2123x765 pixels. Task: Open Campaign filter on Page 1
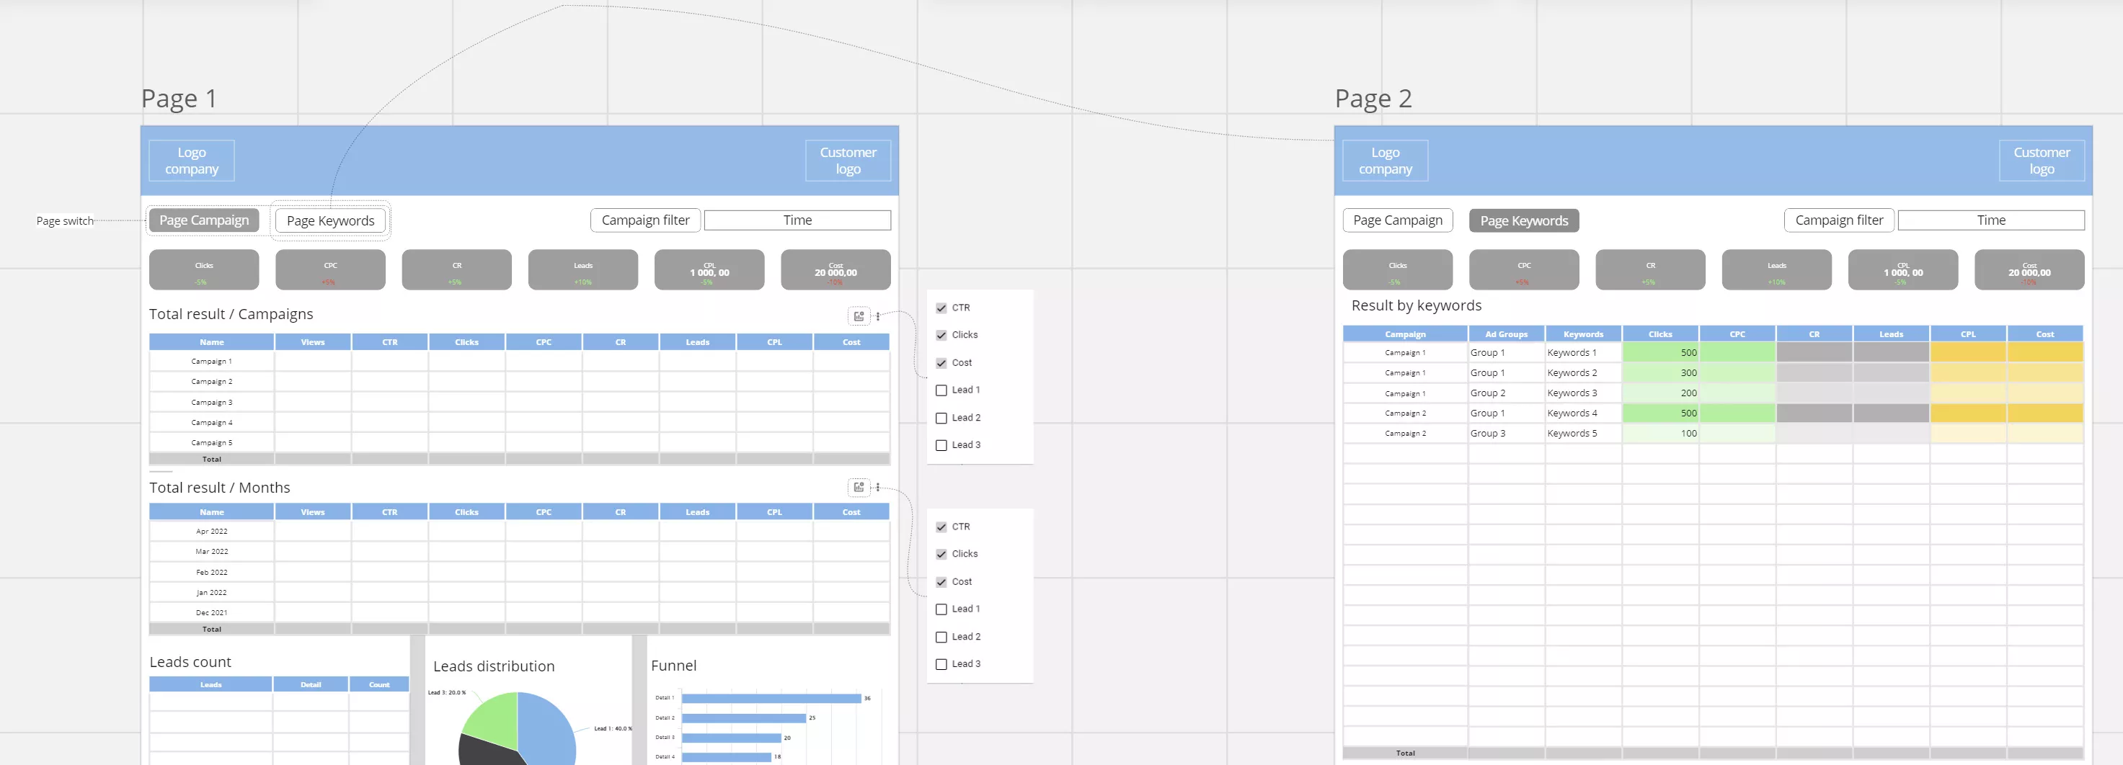click(645, 220)
